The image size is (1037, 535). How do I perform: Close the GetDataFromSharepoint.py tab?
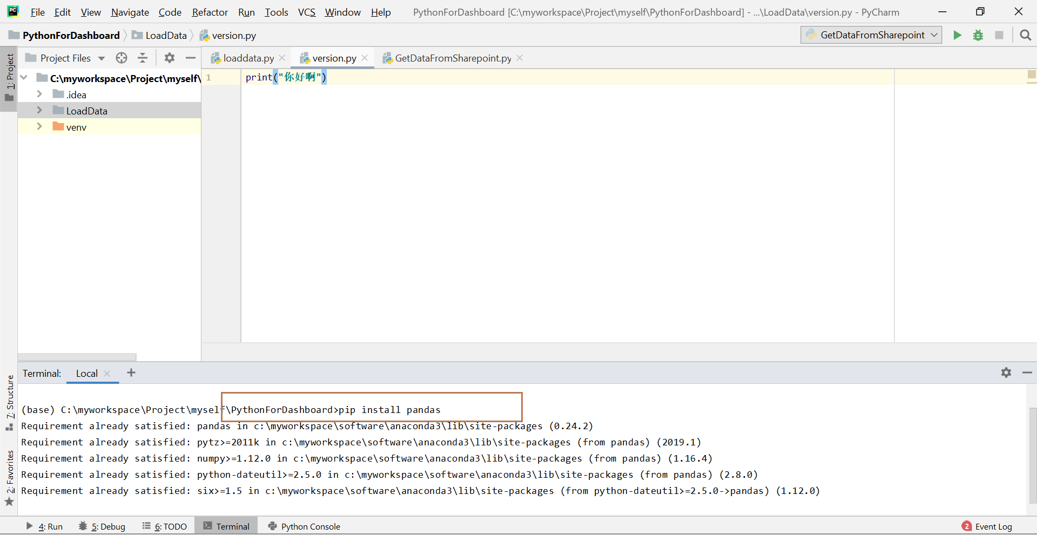pyautogui.click(x=520, y=58)
